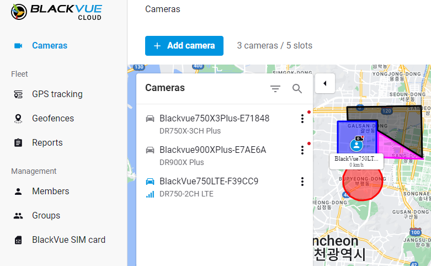Click the DR900X Plus model text

tap(182, 162)
